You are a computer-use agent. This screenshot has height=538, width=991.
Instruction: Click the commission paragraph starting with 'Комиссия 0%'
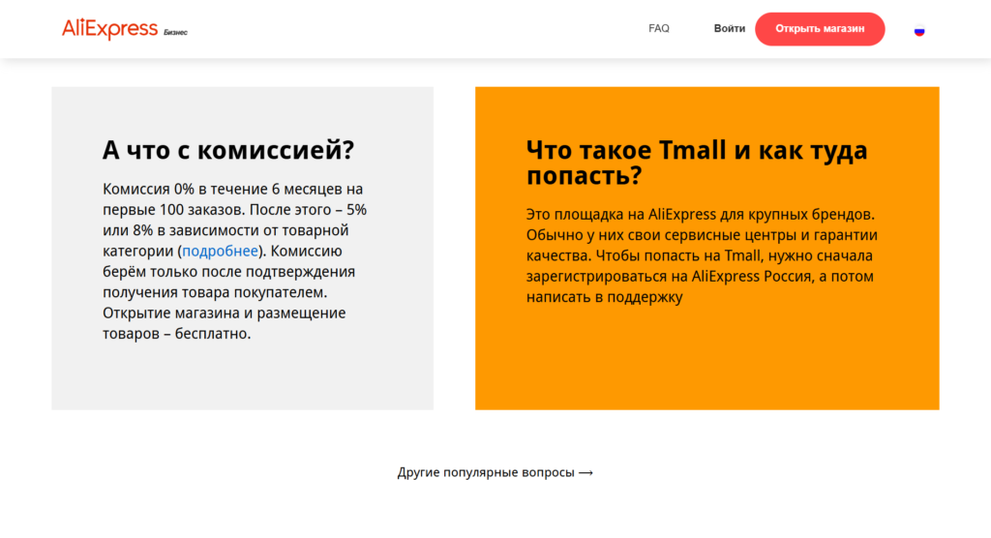coord(235,261)
